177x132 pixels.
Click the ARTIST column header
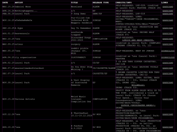tap(19, 3)
